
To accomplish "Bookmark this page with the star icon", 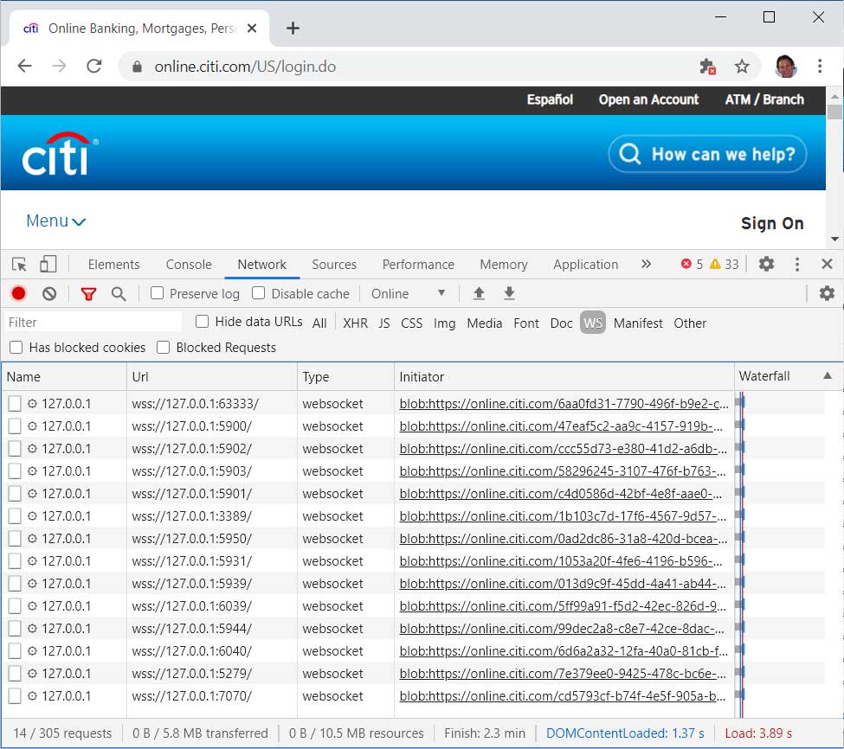I will 742,67.
